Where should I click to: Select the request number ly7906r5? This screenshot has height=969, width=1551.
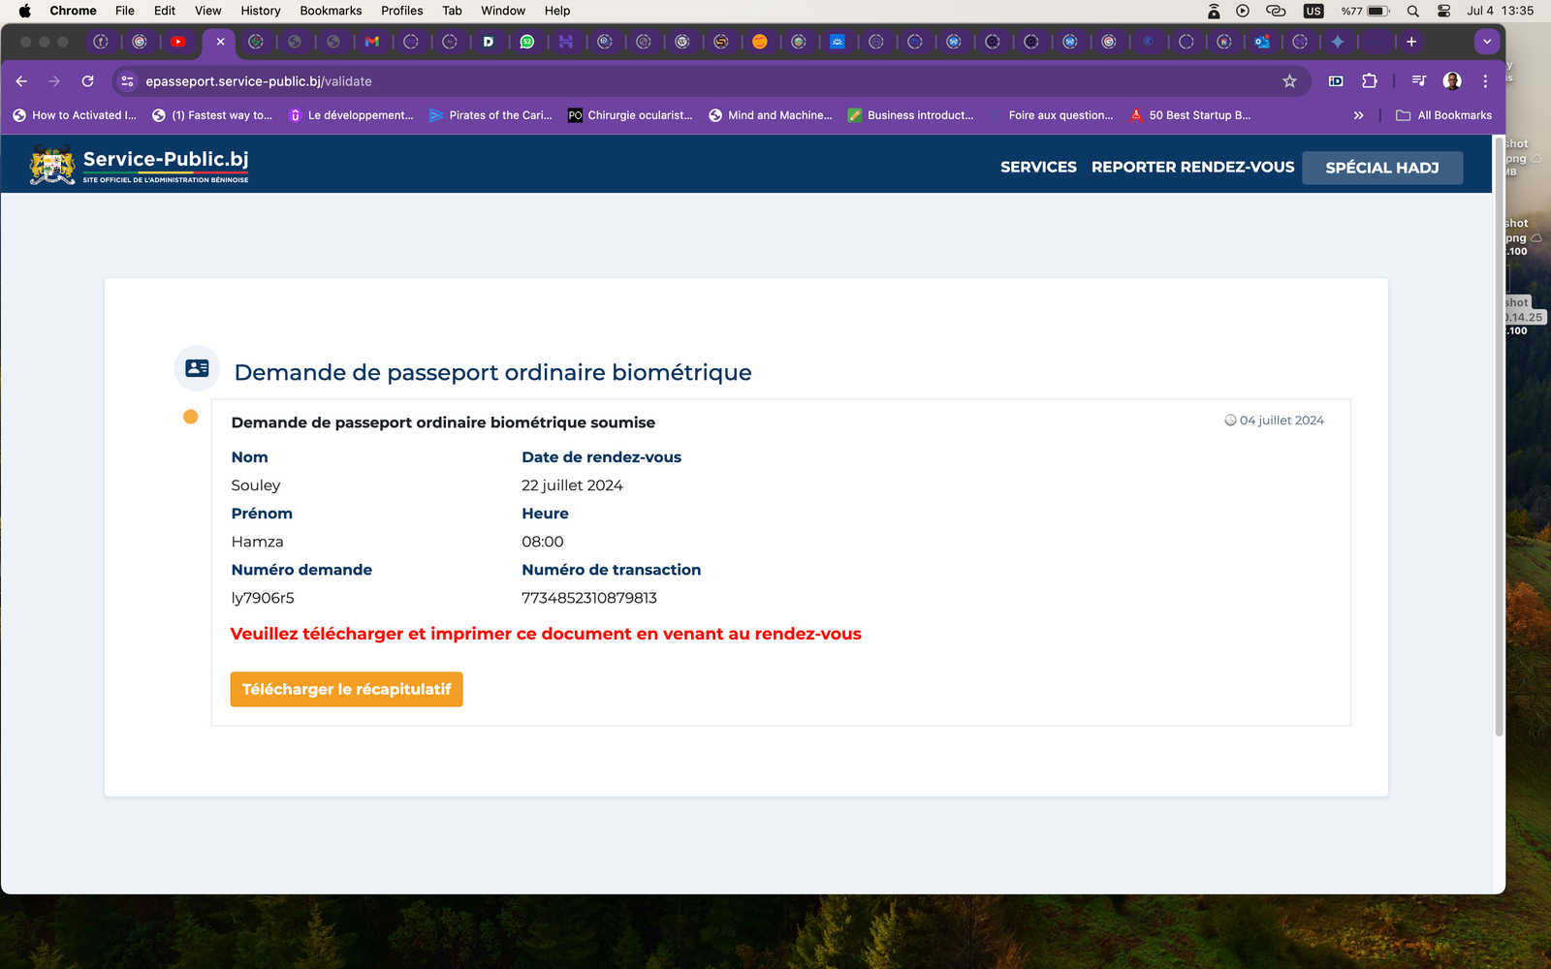tap(263, 598)
